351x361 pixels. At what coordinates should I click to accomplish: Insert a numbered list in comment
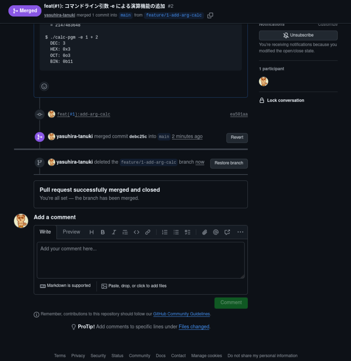coord(165,232)
